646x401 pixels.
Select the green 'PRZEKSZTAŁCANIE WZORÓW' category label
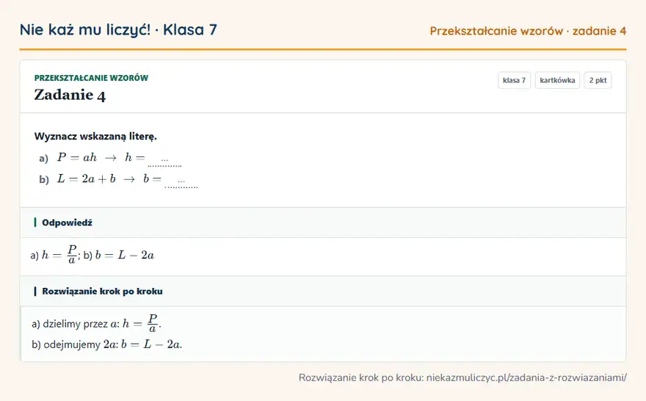[x=91, y=78]
